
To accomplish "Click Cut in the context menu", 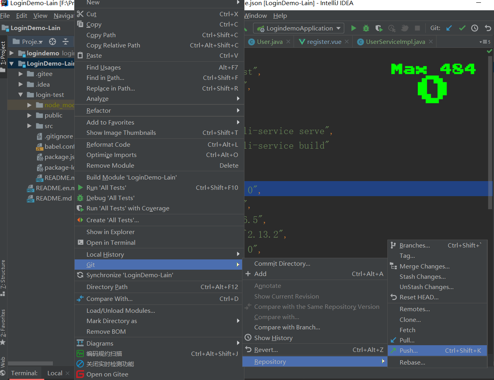I will point(159,14).
